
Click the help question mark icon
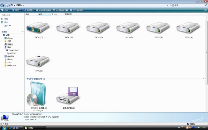pos(206,10)
